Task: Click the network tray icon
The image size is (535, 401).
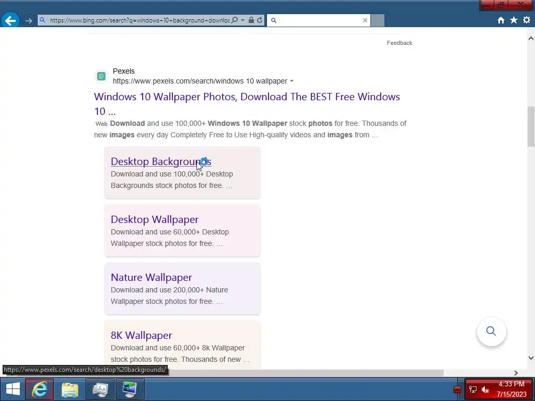Action: coord(472,390)
